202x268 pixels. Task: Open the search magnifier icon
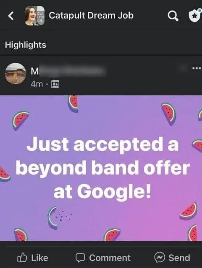point(173,16)
